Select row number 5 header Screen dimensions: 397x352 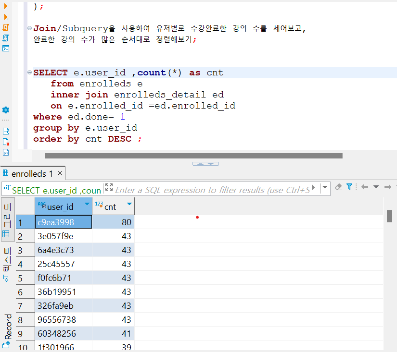(x=25, y=278)
